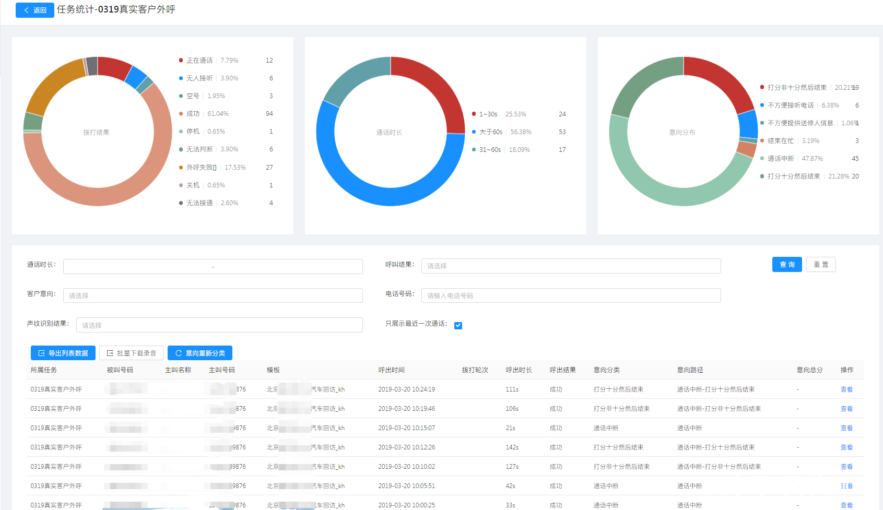Click the back arrow icon in 返回 button
This screenshot has height=510, width=883.
pos(26,10)
